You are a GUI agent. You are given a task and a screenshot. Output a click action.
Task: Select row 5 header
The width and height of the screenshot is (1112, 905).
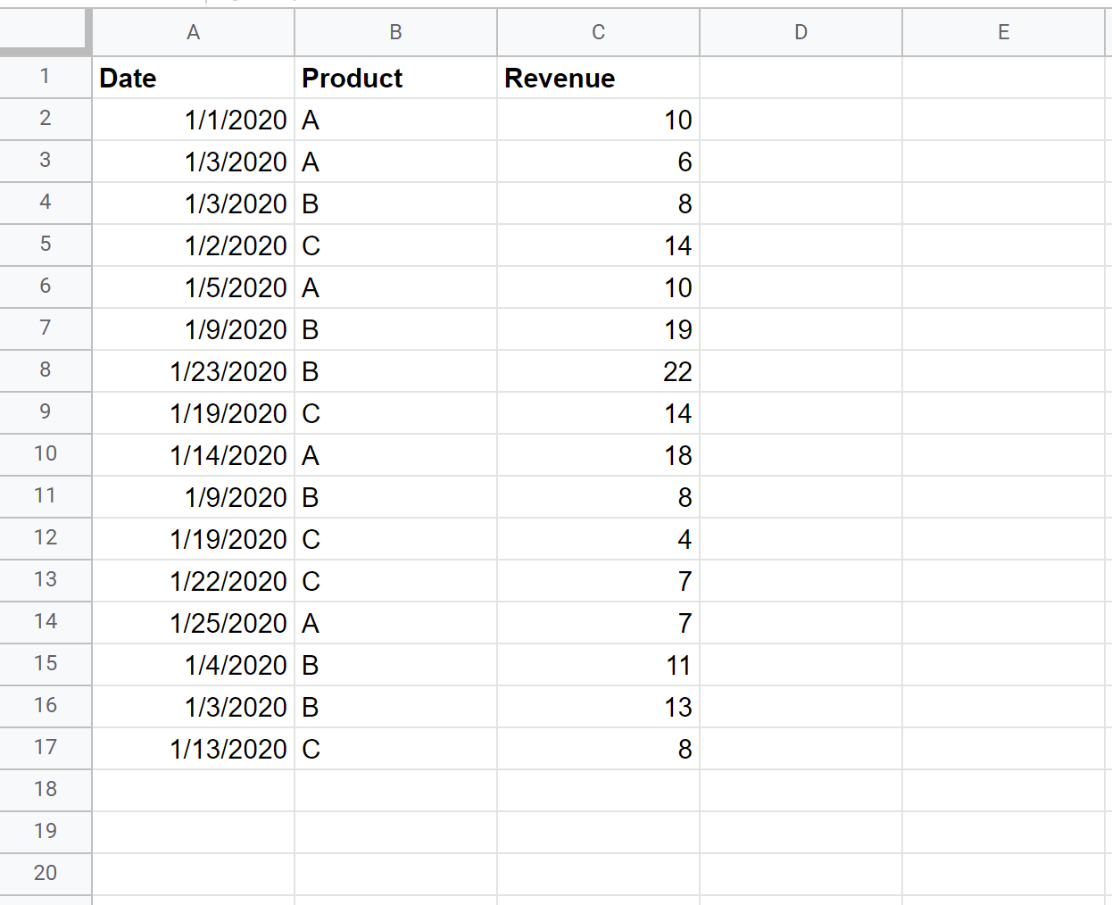45,245
